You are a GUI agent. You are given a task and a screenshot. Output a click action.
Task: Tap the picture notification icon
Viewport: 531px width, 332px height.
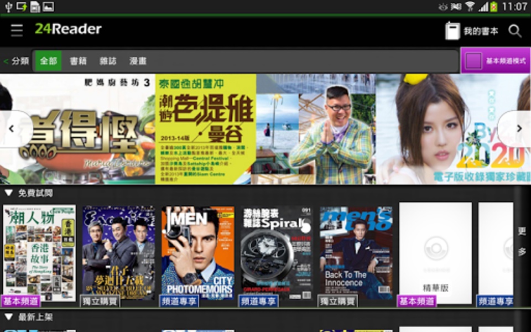[x=48, y=7]
